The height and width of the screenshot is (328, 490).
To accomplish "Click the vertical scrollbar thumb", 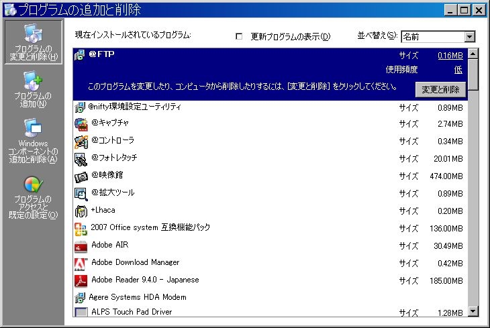I will (473, 74).
